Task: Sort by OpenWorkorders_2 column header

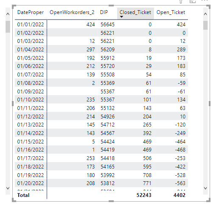Action: [72, 12]
